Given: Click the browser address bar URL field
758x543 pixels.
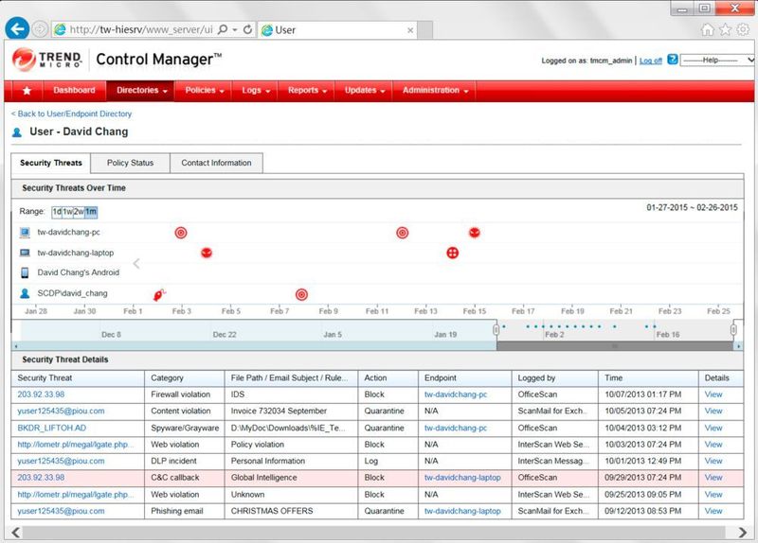Looking at the screenshot, I should 140,30.
